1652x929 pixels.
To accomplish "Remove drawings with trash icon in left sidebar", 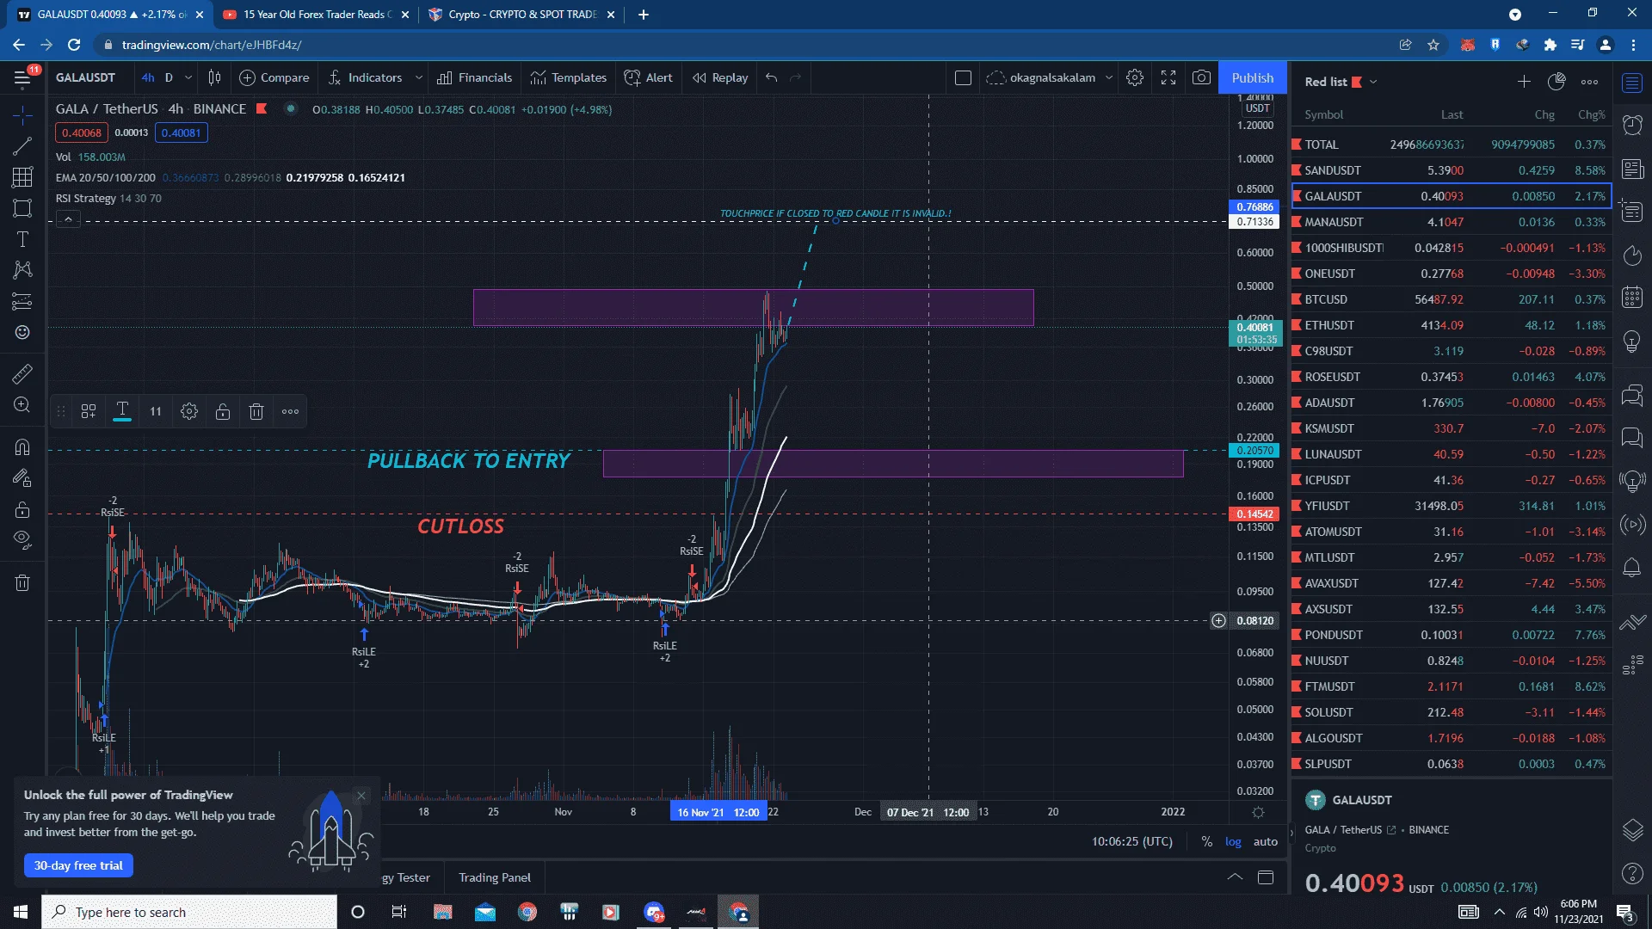I will click(22, 582).
